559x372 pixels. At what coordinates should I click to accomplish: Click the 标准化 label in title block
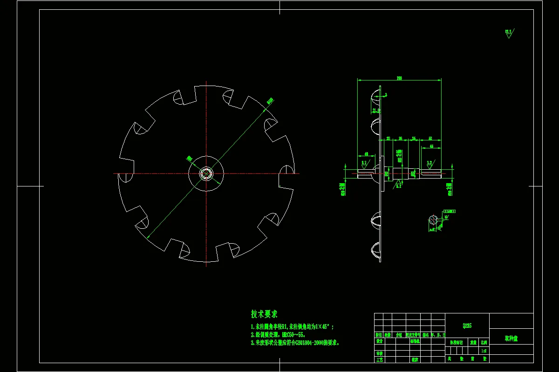415,341
